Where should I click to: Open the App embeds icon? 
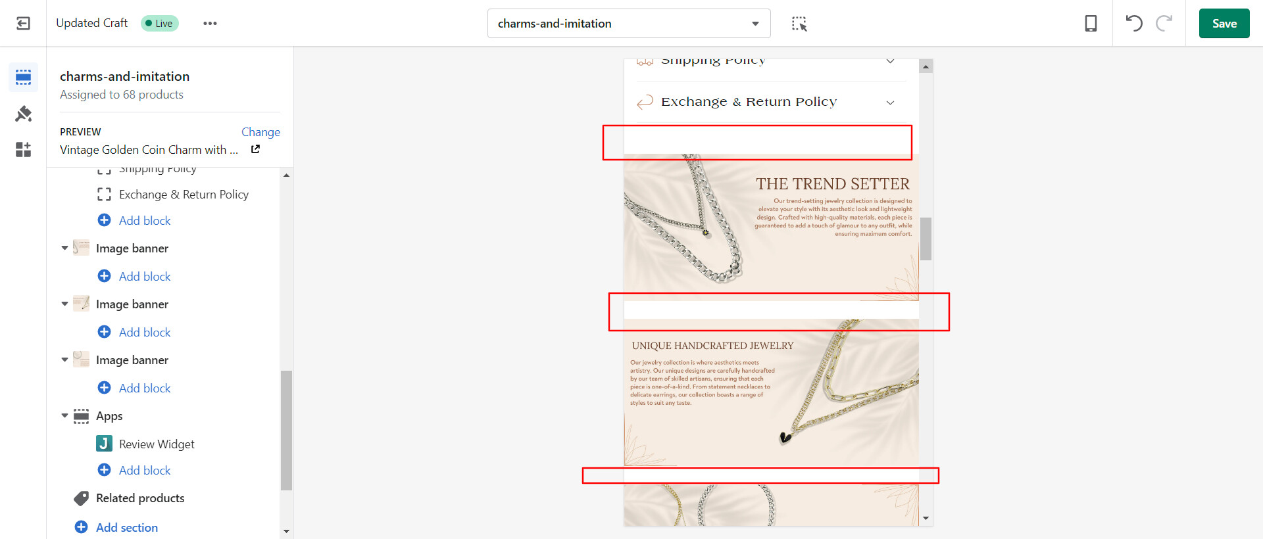tap(23, 150)
